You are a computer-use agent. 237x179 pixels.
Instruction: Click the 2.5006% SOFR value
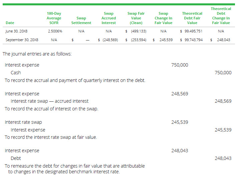point(55,31)
